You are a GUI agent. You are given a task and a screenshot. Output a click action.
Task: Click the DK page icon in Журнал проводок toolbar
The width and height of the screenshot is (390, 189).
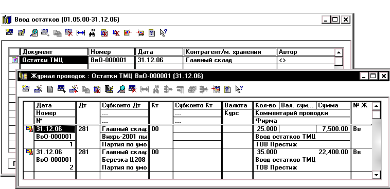point(97,89)
